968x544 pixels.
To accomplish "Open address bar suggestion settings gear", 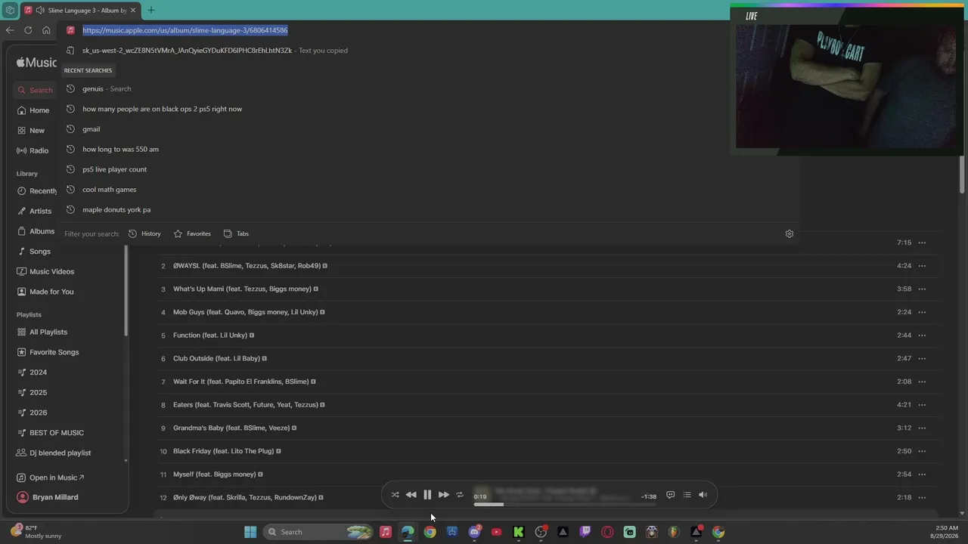I will pyautogui.click(x=790, y=233).
